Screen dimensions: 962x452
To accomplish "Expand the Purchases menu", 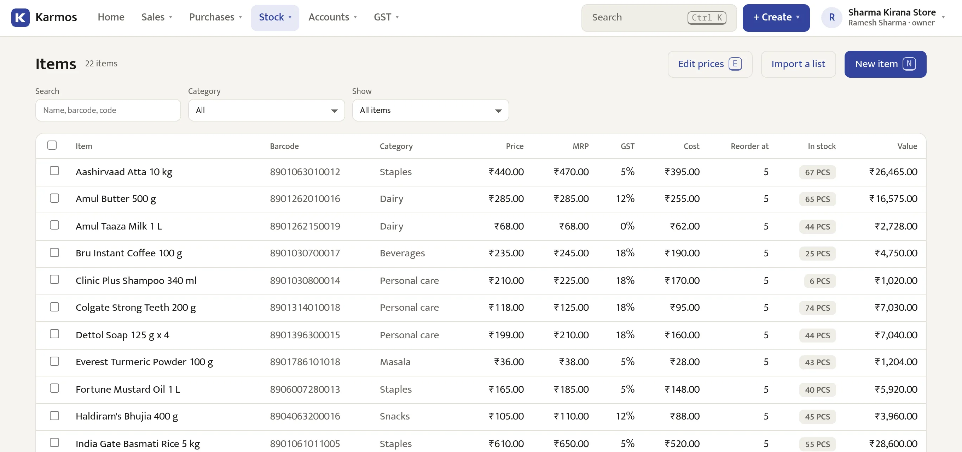I will (215, 17).
